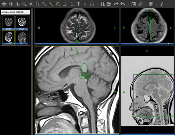Invert the image grayscale
Viewport: 175px width, 135px height.
tap(133, 4)
